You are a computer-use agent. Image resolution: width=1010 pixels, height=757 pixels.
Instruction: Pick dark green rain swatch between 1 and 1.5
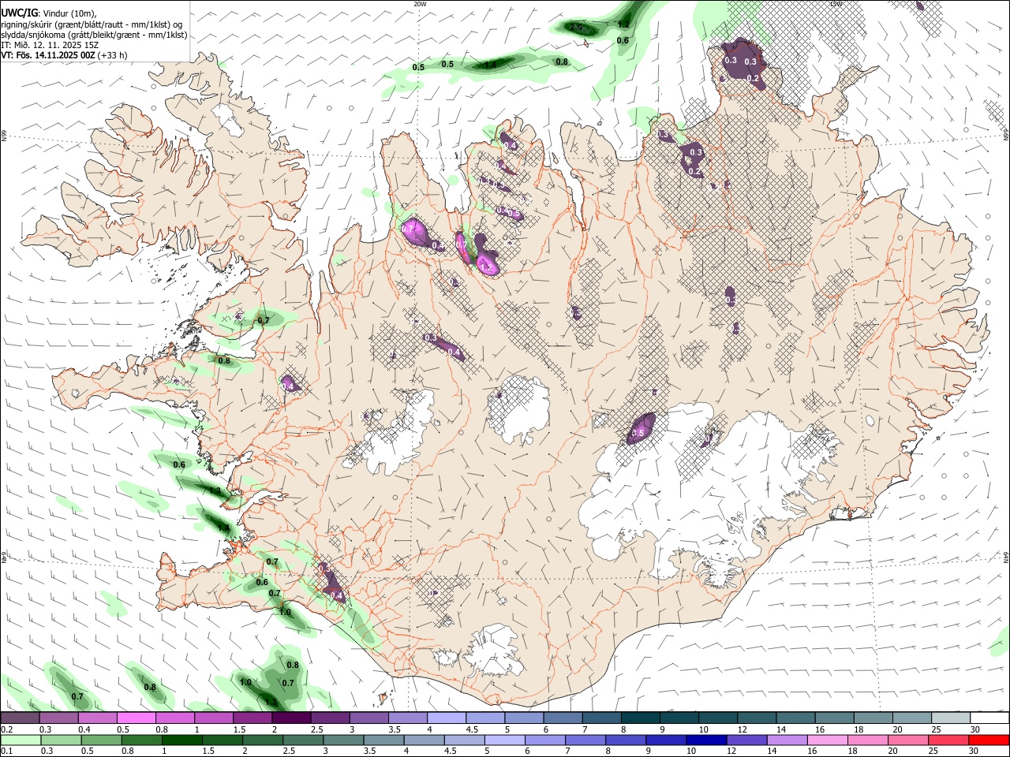(x=181, y=740)
